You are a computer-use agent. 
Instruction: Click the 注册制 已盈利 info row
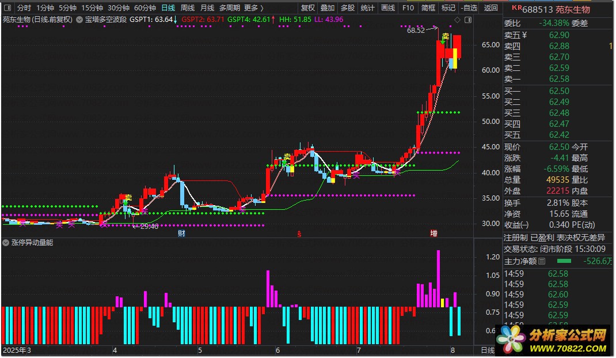[x=555, y=238]
